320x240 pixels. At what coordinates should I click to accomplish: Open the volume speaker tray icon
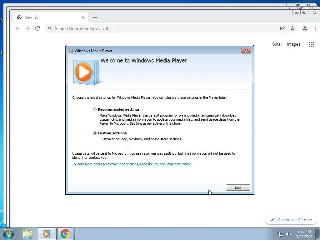(x=288, y=234)
